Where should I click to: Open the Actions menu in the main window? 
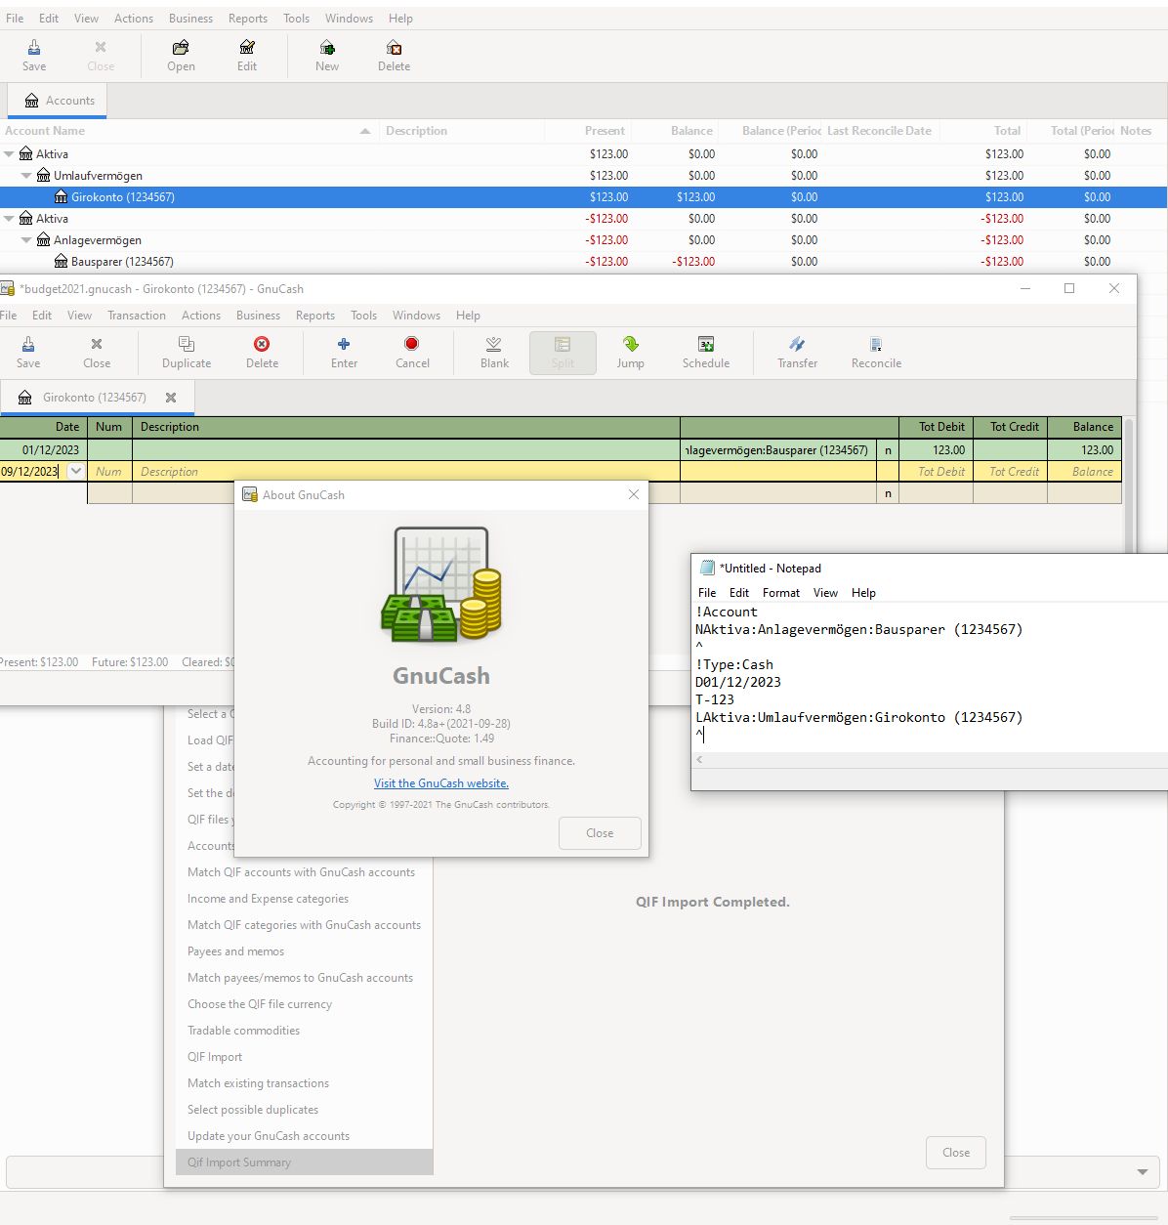(134, 19)
